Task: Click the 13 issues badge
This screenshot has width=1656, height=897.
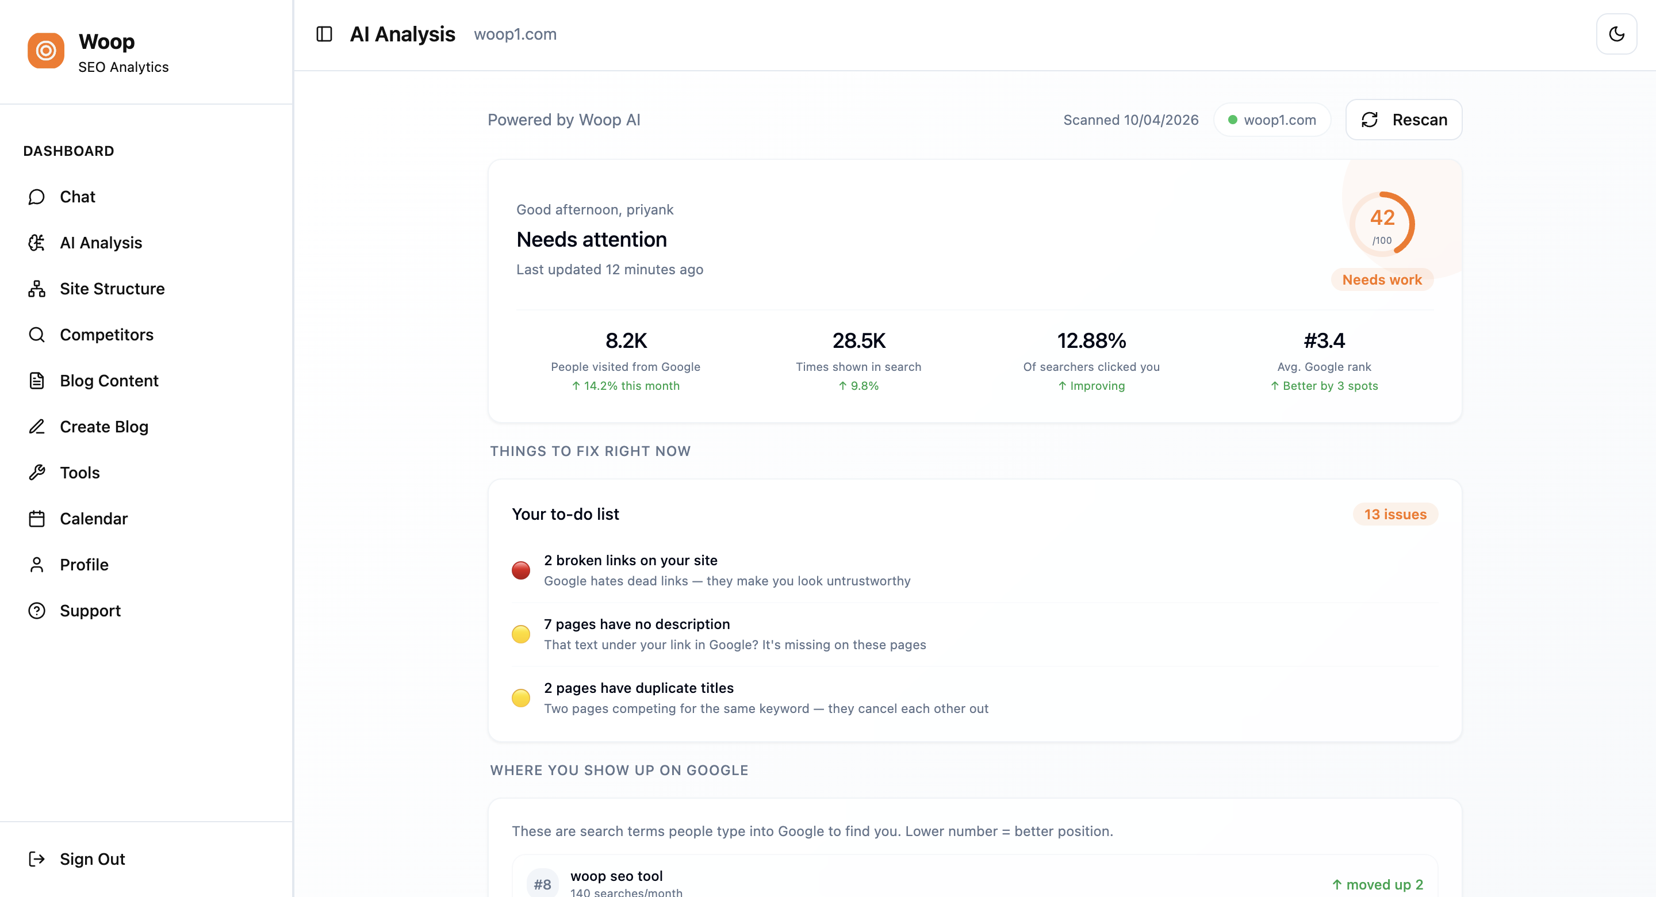Action: [x=1395, y=515]
